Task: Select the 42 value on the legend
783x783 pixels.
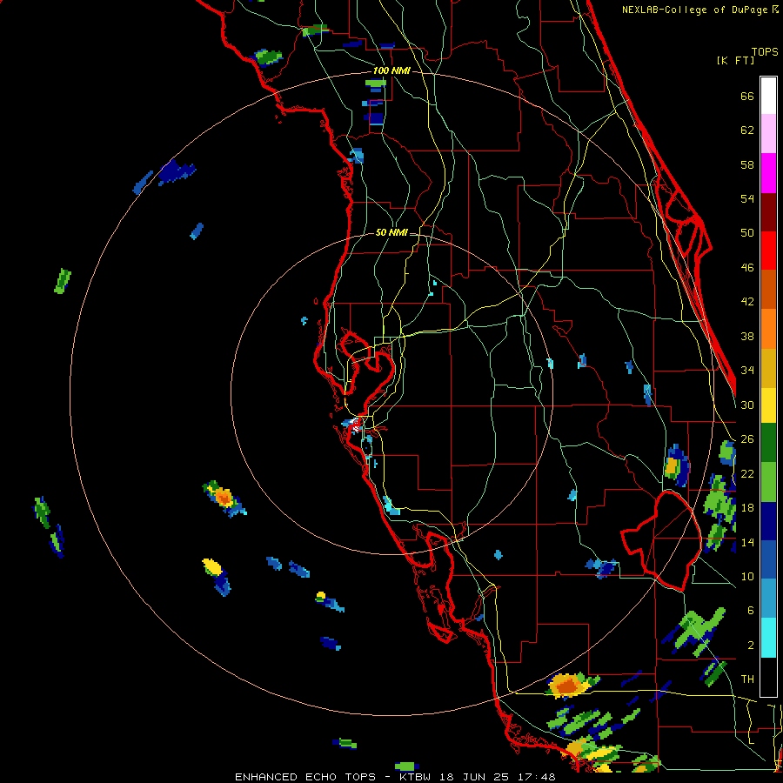Action: (x=747, y=302)
